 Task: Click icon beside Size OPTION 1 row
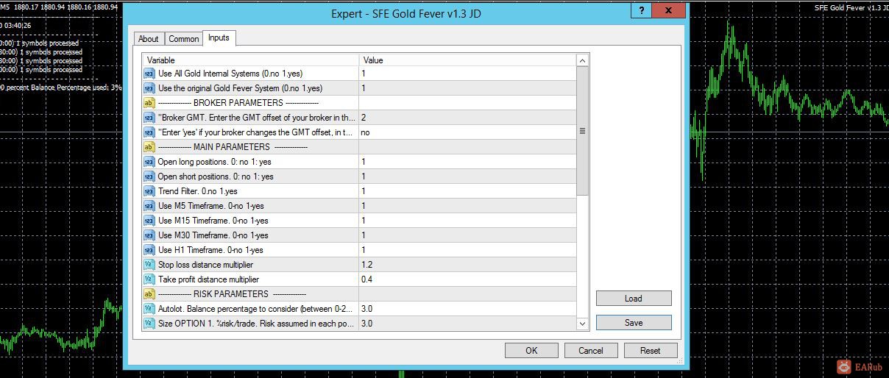tap(149, 324)
